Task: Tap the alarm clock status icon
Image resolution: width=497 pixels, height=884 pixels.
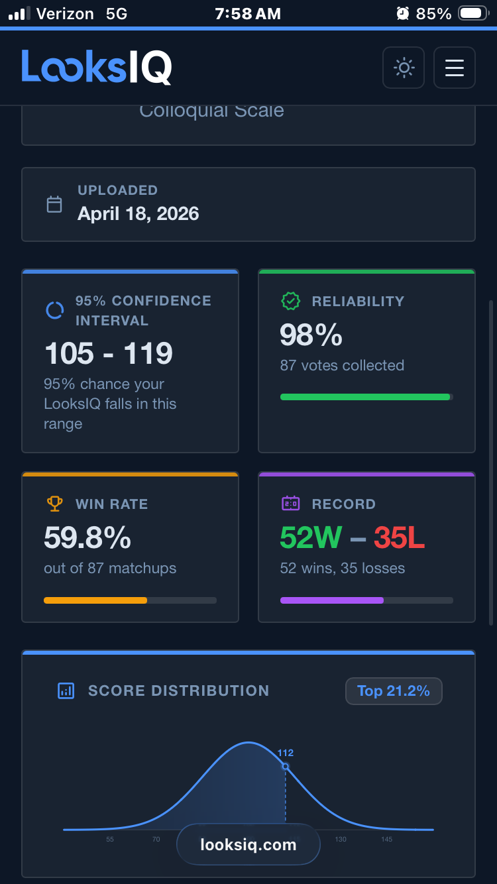Action: click(402, 13)
